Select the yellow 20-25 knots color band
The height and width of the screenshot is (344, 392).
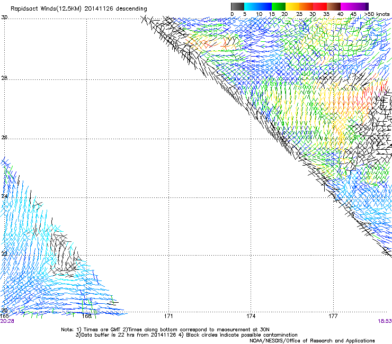coord(292,6)
